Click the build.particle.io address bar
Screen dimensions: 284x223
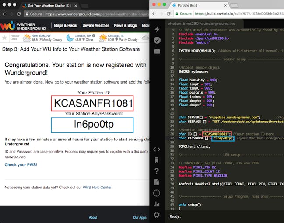click(229, 14)
